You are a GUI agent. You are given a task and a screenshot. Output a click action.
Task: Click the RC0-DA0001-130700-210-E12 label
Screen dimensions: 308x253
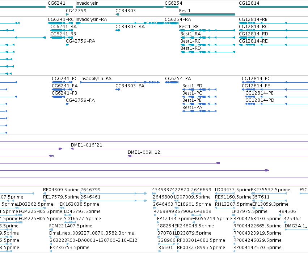102,240
